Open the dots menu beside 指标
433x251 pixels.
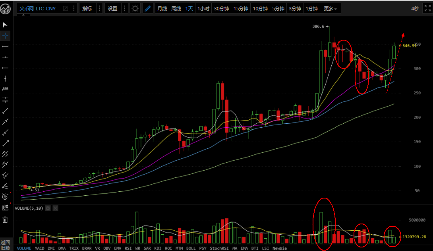99,9
